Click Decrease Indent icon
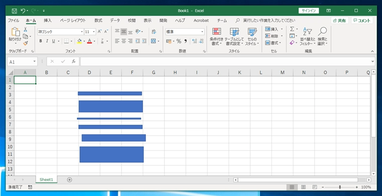Viewport: 382px width, 196px height. coord(138,41)
